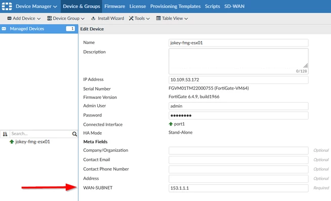Open the Table View dropdown
Viewport: 331px width, 201px height.
pyautogui.click(x=172, y=18)
